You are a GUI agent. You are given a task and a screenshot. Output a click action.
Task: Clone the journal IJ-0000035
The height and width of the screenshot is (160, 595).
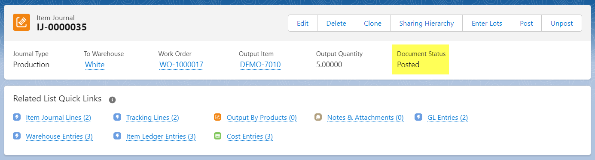pos(372,23)
